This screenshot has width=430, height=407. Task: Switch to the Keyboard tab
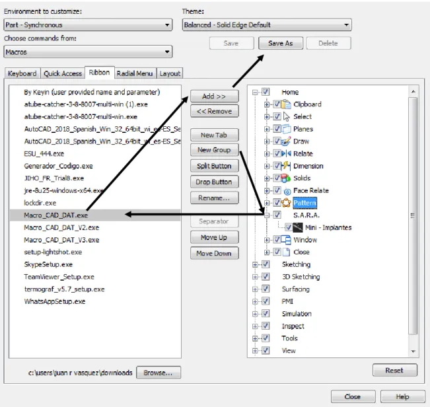22,73
